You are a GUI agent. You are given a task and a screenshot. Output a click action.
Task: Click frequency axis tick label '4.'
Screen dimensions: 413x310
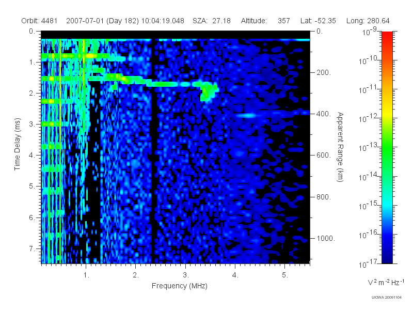[x=235, y=275]
